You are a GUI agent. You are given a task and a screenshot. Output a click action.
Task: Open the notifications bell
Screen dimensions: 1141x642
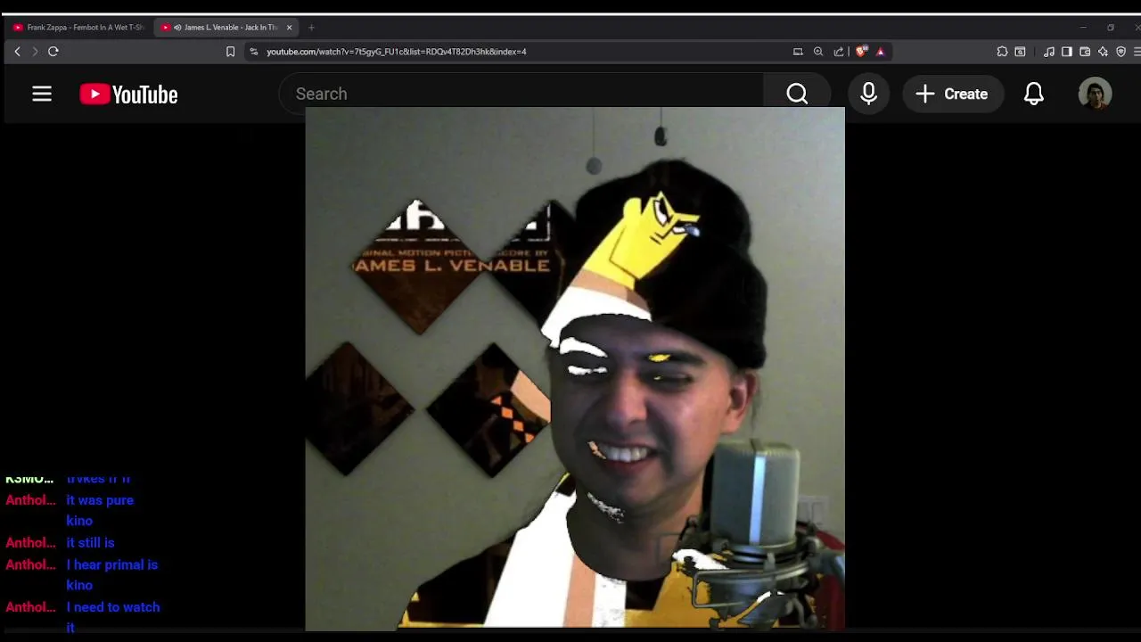point(1034,94)
